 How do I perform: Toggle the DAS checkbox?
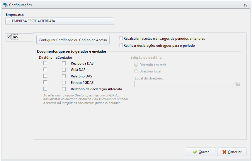click(9, 37)
